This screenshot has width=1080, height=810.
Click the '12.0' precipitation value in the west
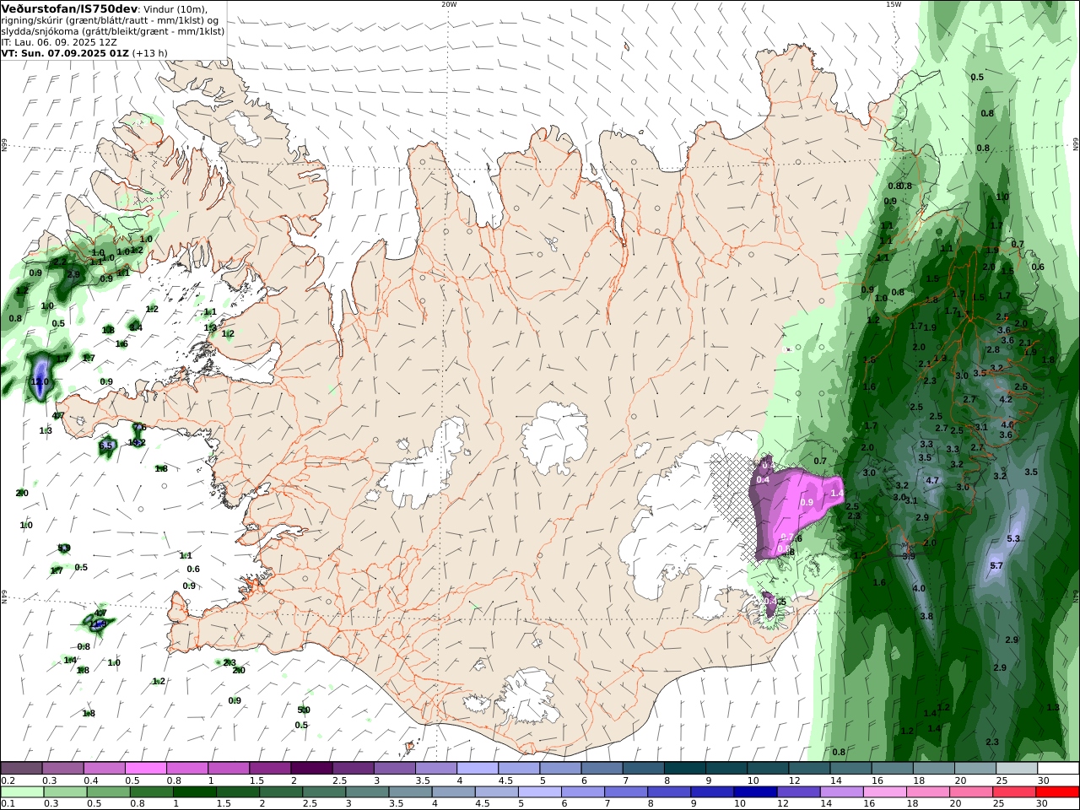pos(40,381)
